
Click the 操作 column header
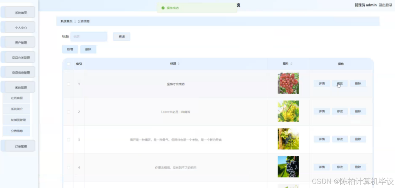pyautogui.click(x=341, y=64)
